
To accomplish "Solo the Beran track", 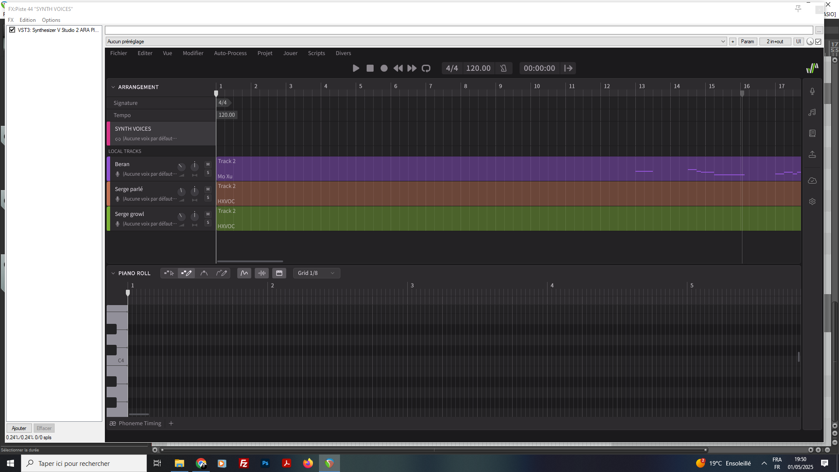I will click(208, 173).
